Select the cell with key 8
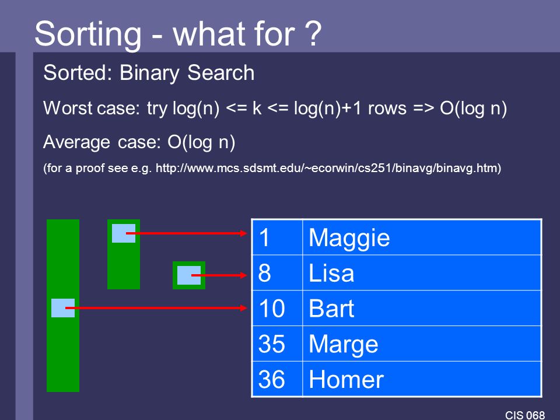The width and height of the screenshot is (560, 420). pos(278,272)
